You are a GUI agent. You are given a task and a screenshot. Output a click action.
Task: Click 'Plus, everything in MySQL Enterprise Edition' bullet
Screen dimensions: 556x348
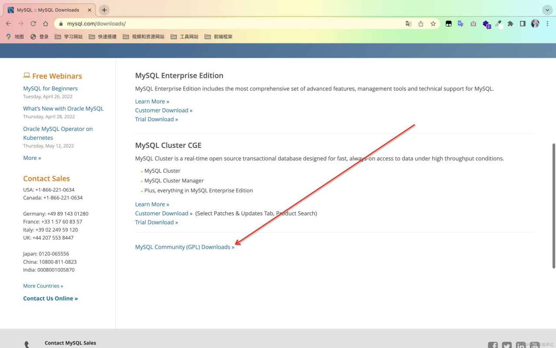pos(199,191)
